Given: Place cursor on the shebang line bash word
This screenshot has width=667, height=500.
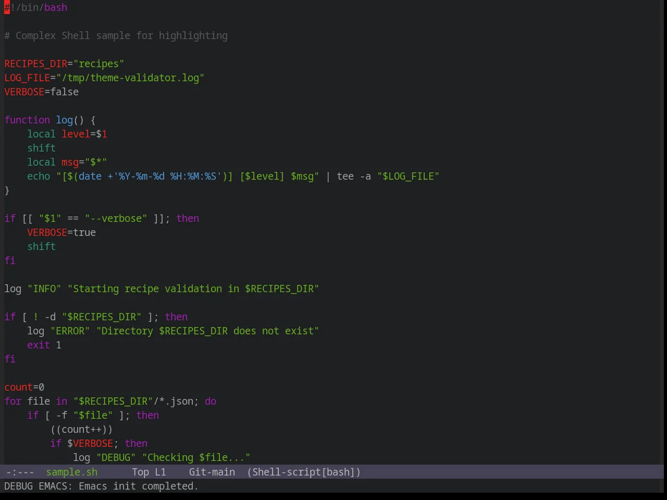Looking at the screenshot, I should pyautogui.click(x=56, y=7).
